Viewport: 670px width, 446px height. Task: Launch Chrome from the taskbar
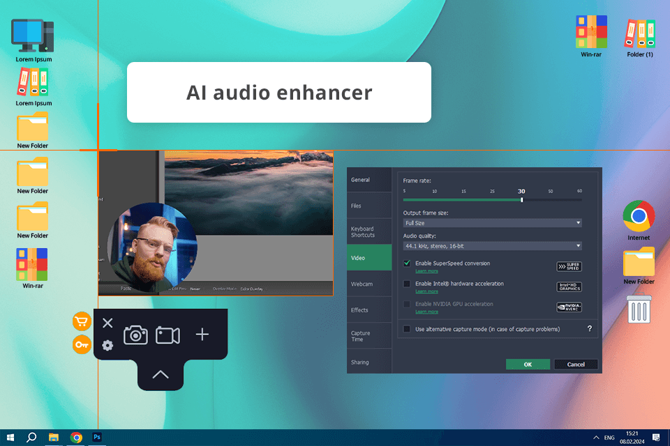pyautogui.click(x=76, y=438)
